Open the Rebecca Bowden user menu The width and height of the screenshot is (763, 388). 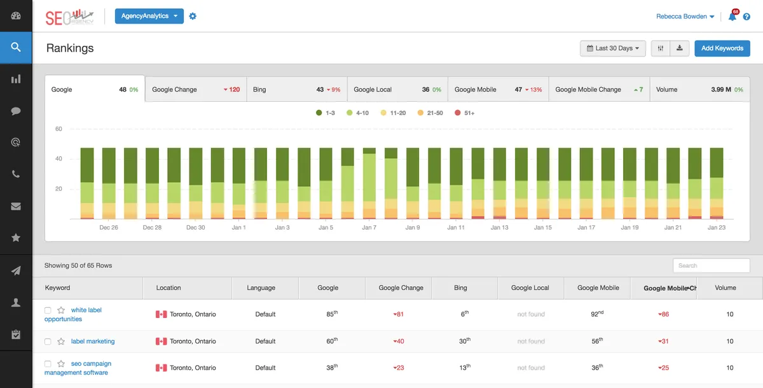pos(685,17)
